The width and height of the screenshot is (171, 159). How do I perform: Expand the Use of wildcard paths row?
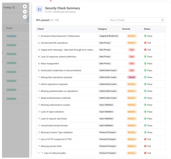click(39, 153)
